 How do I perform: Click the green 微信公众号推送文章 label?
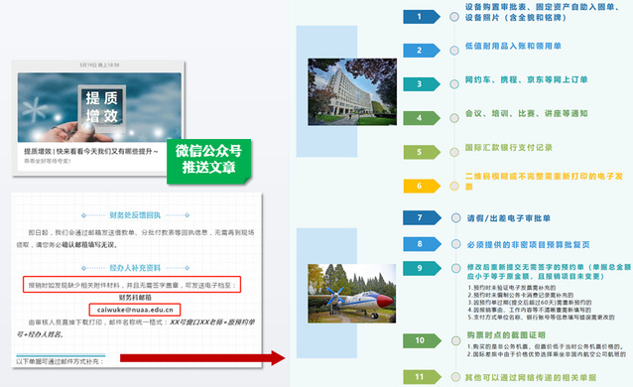tap(208, 161)
